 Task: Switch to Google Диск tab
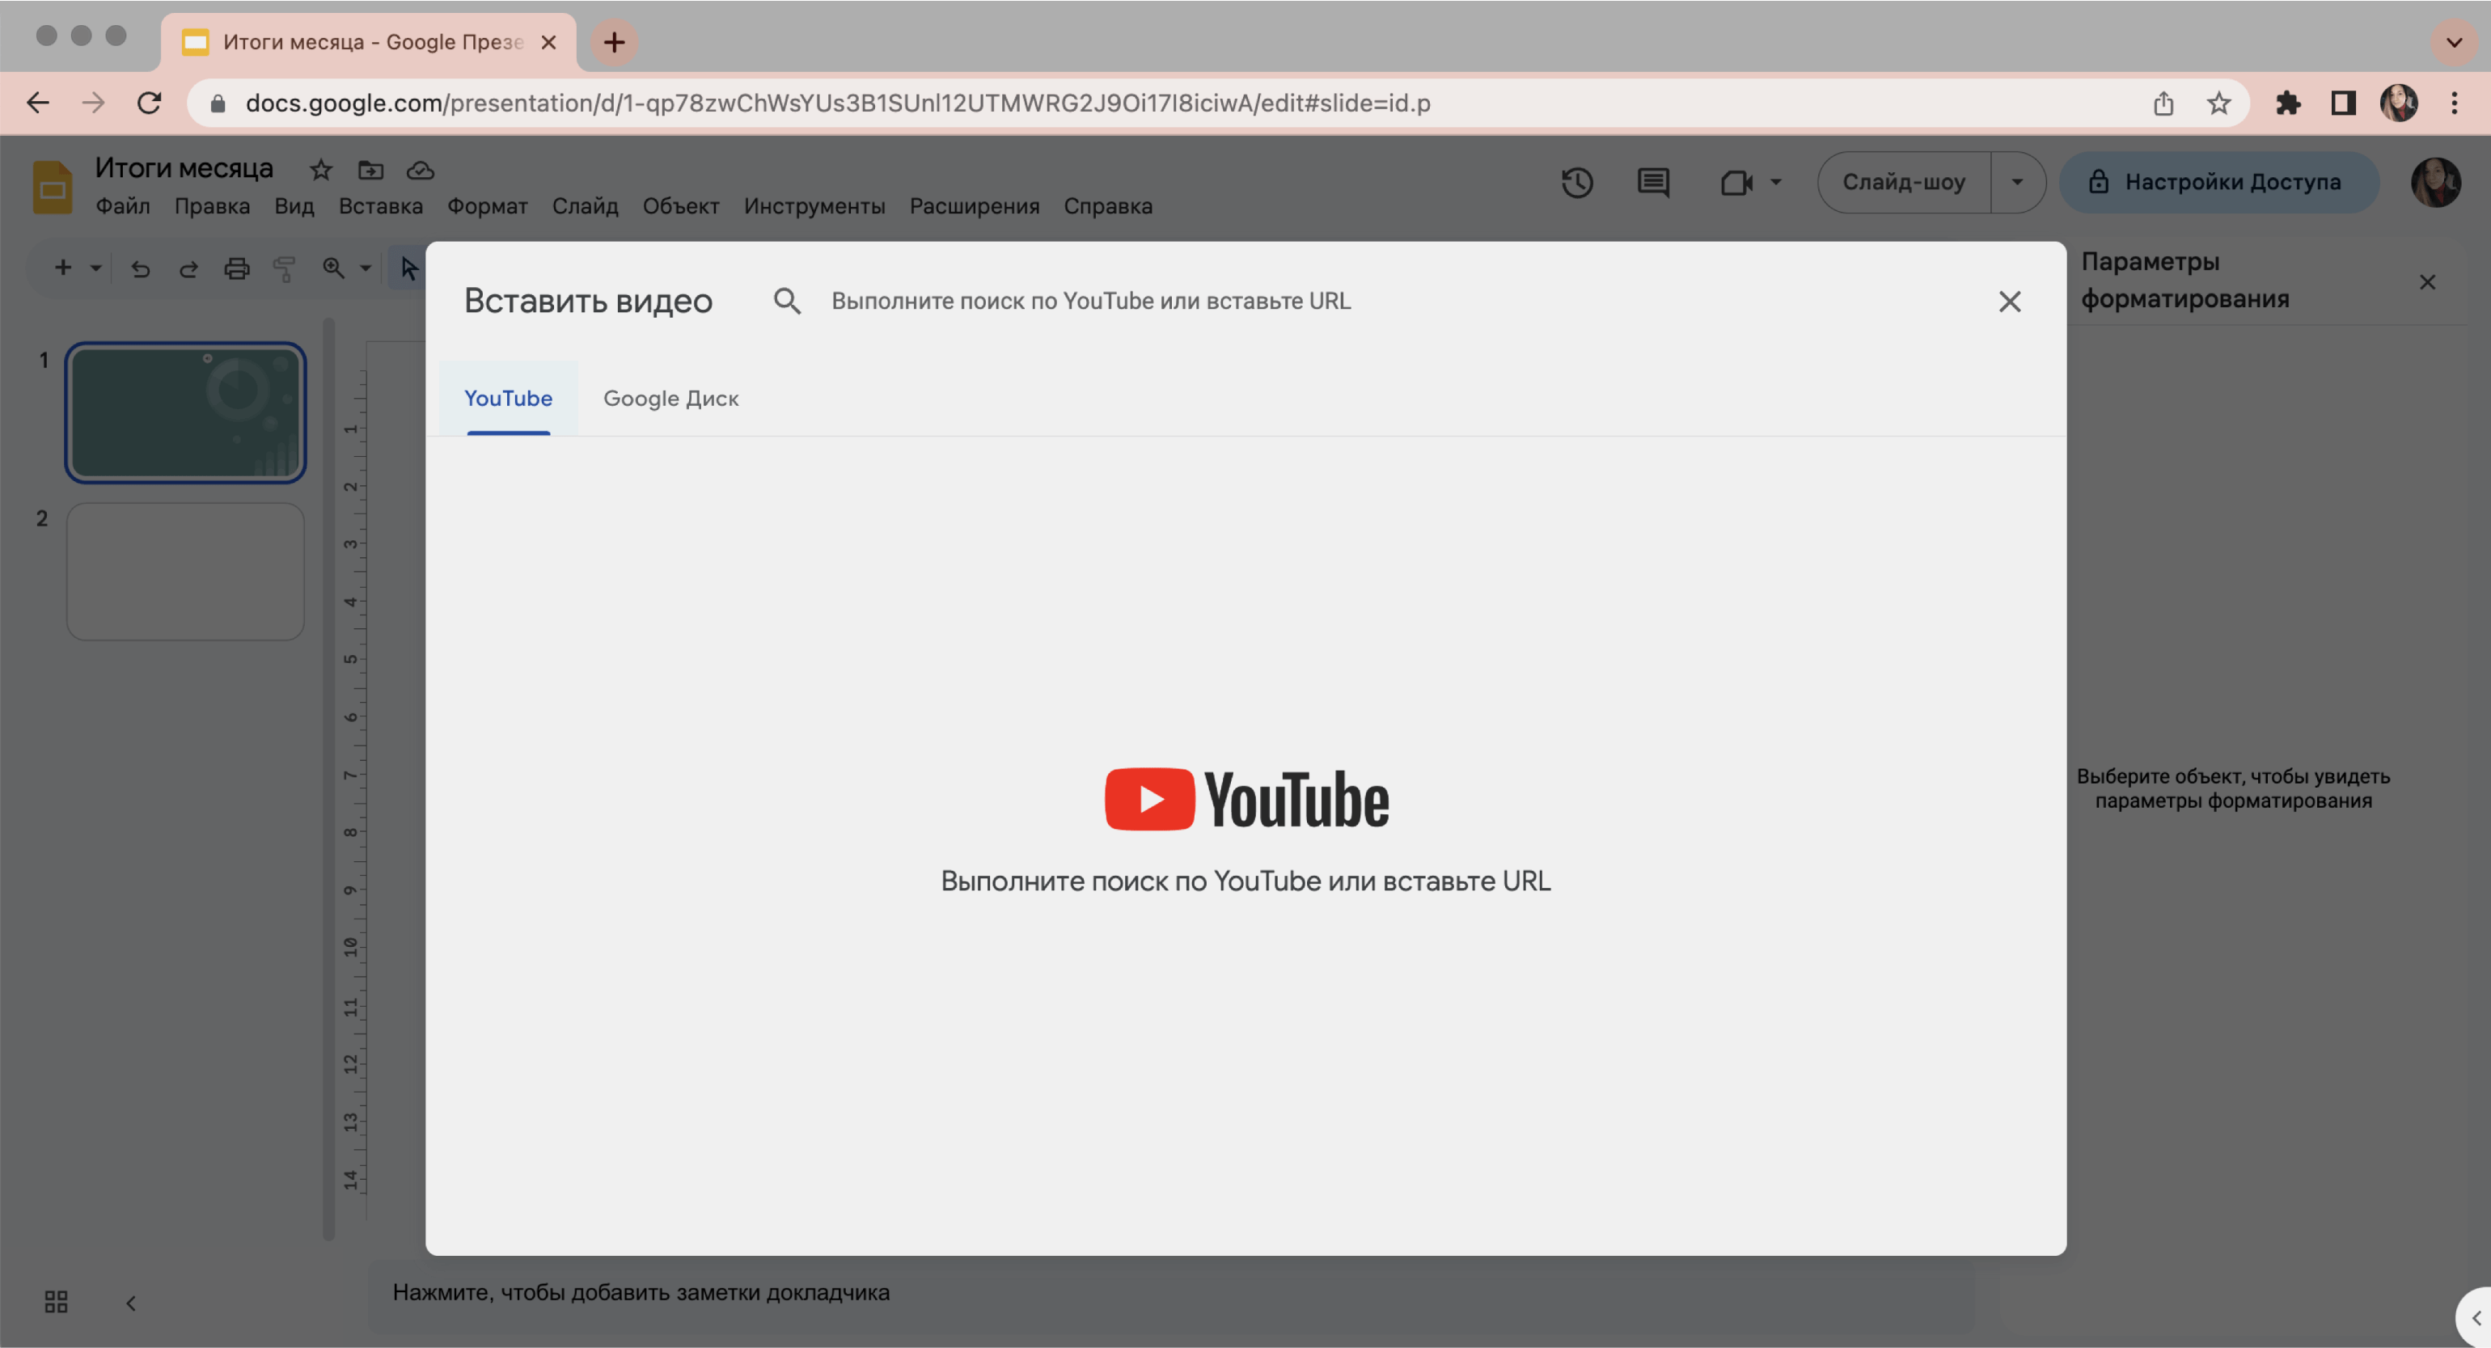(672, 399)
